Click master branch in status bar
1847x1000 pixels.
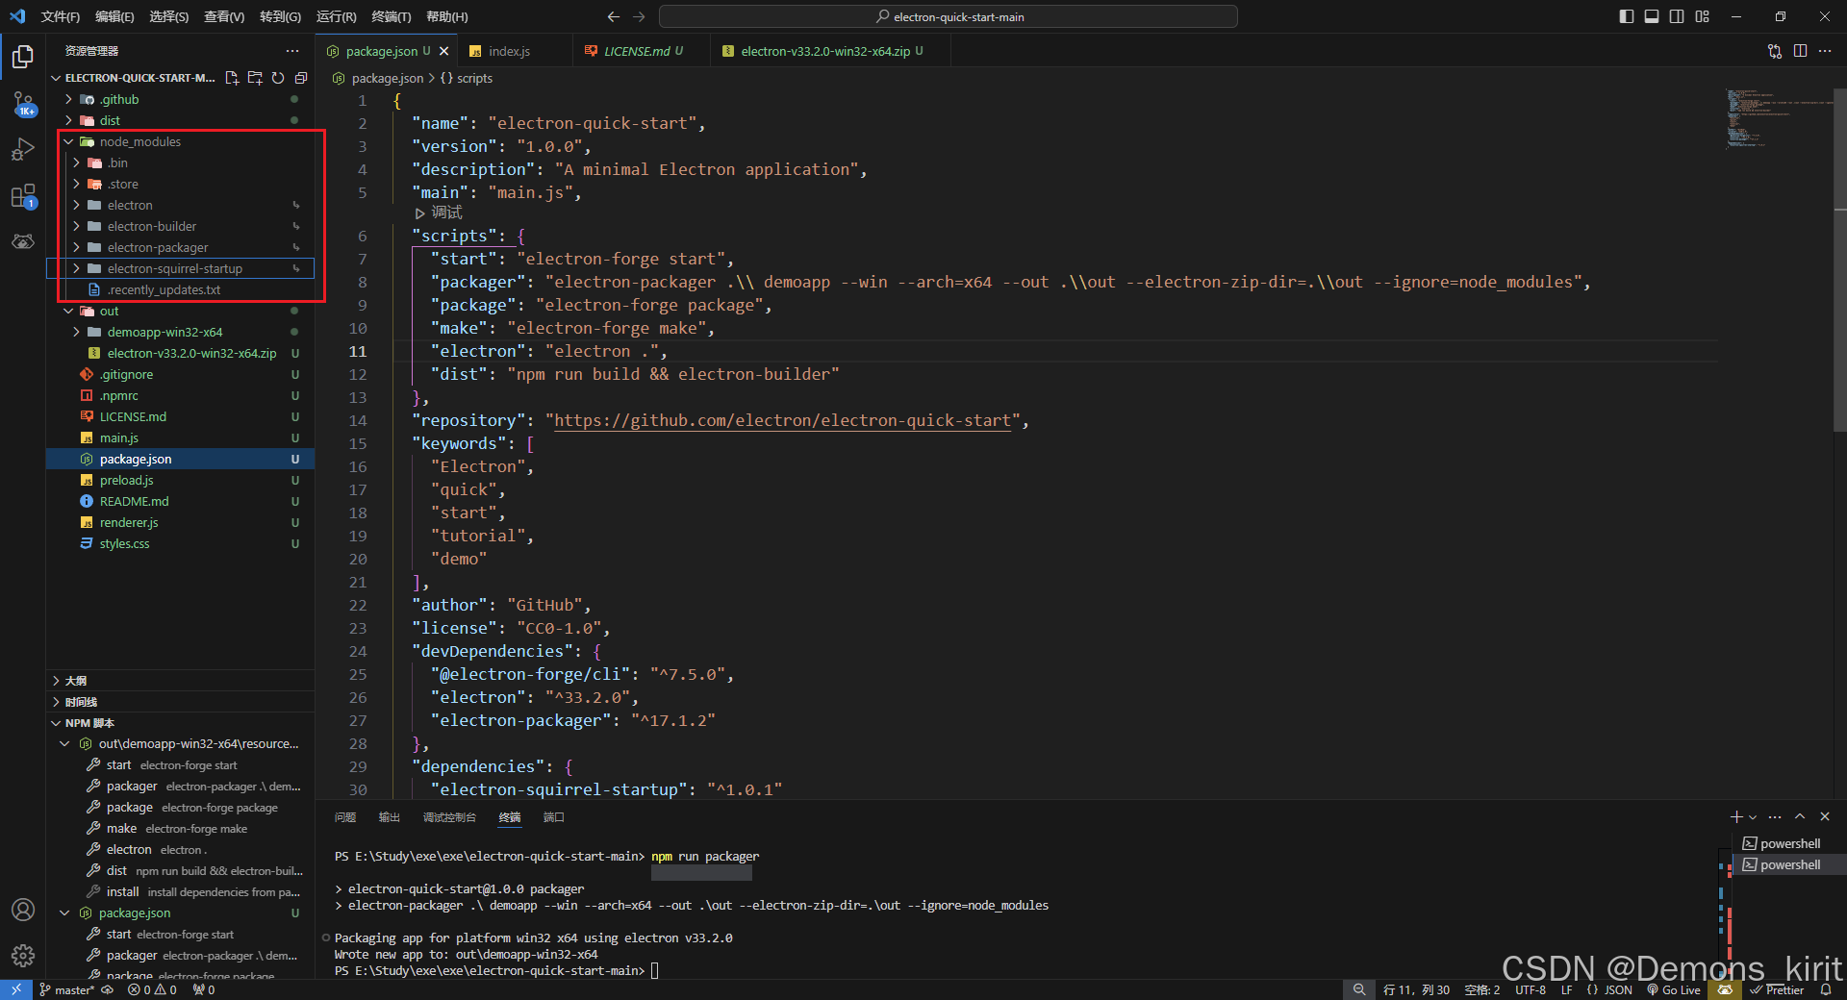tap(67, 989)
